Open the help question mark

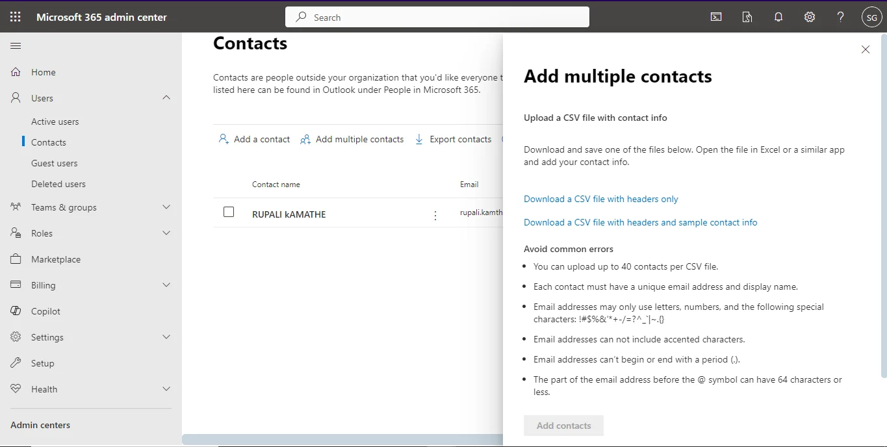[840, 17]
